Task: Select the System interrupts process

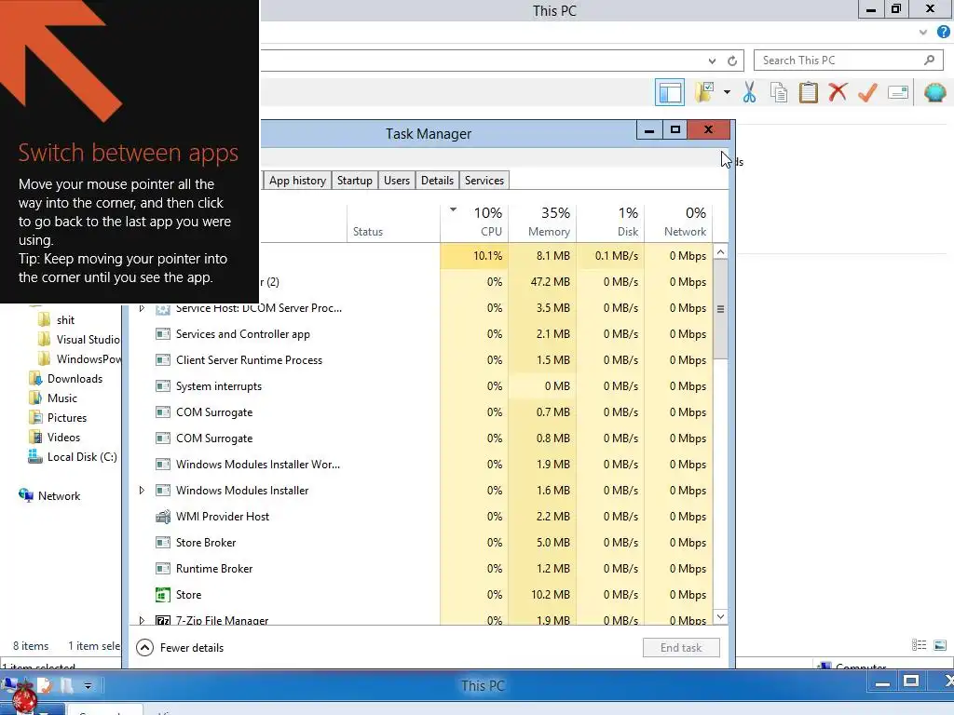Action: click(421, 386)
